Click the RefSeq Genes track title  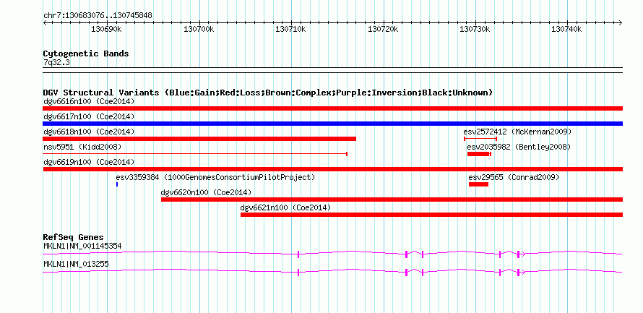pos(73,238)
